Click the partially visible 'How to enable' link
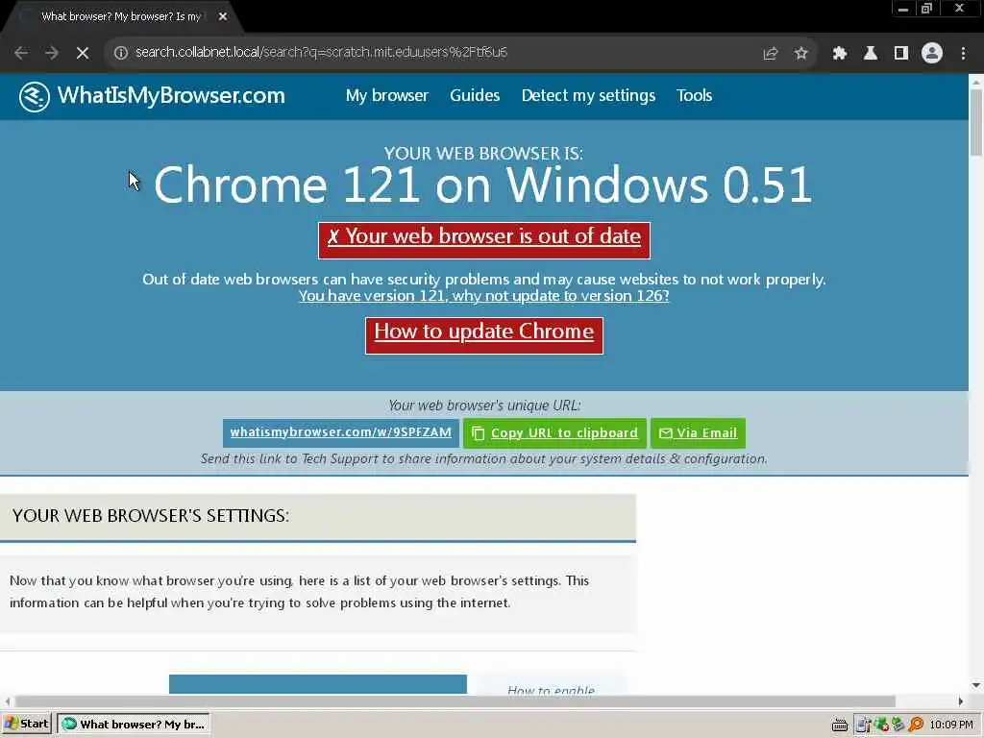Screen dimensions: 984x738 tap(551, 689)
